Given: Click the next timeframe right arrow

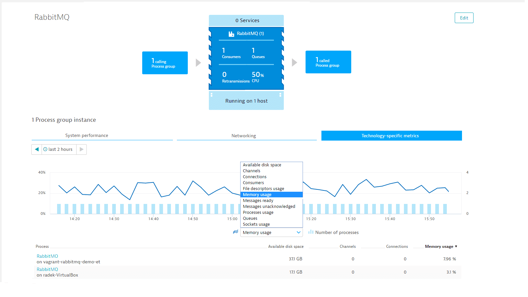Looking at the screenshot, I should pos(82,149).
